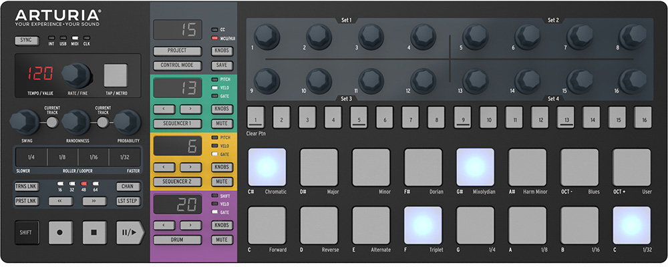Tap the G 1/4 pad

point(476,225)
